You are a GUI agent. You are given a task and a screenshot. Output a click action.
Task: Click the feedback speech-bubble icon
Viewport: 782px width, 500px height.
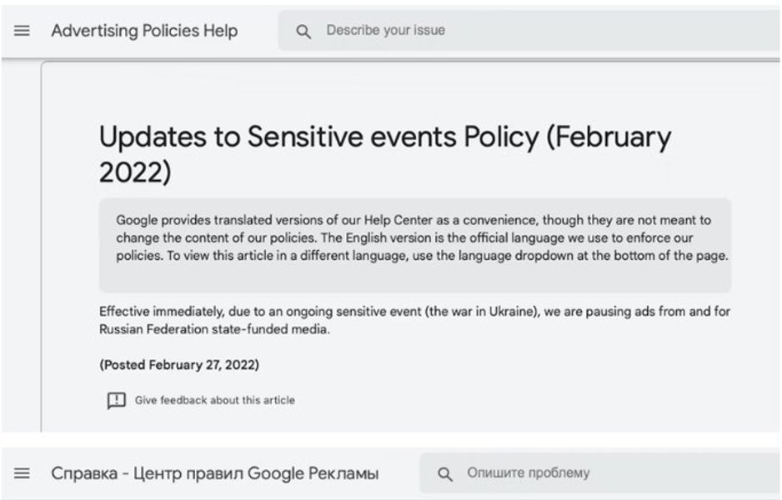point(116,401)
